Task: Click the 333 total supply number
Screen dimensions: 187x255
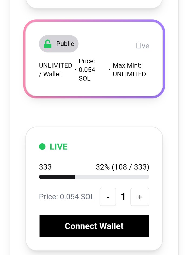Action: [x=45, y=167]
